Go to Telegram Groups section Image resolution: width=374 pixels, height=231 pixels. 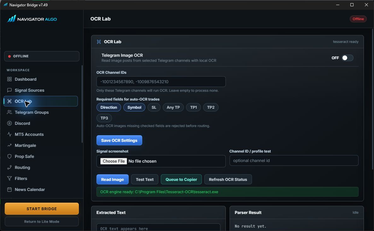tap(41, 112)
